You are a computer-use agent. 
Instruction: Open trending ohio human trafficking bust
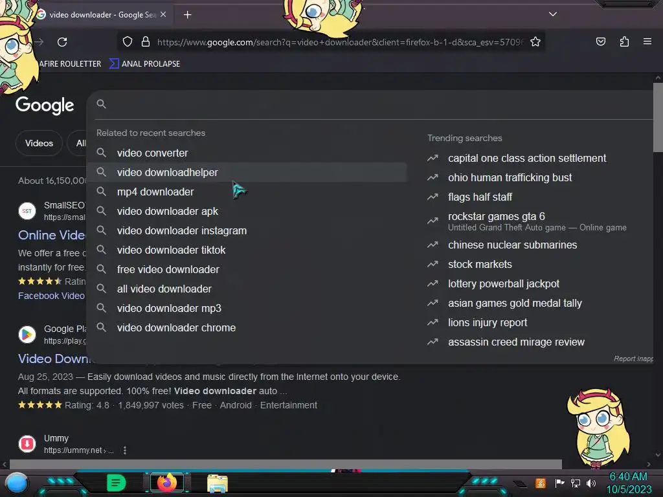510,177
